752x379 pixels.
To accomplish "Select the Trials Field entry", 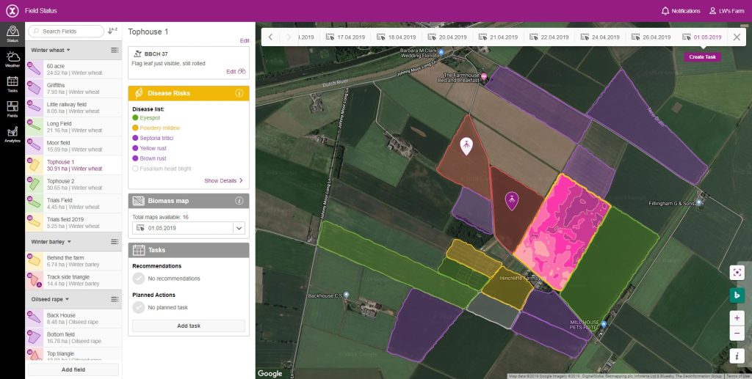I will (73, 203).
